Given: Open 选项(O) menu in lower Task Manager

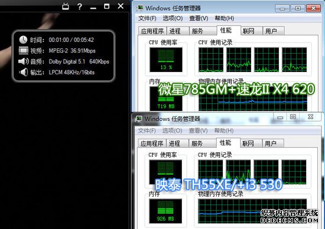Looking at the screenshot, I should coord(172,130).
